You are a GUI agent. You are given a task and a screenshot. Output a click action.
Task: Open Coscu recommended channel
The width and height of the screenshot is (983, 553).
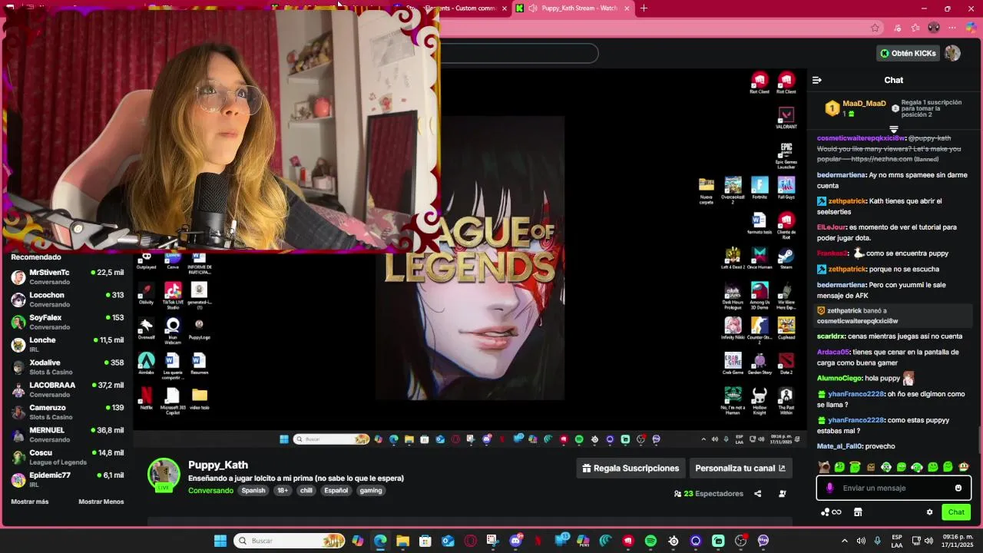click(x=68, y=457)
